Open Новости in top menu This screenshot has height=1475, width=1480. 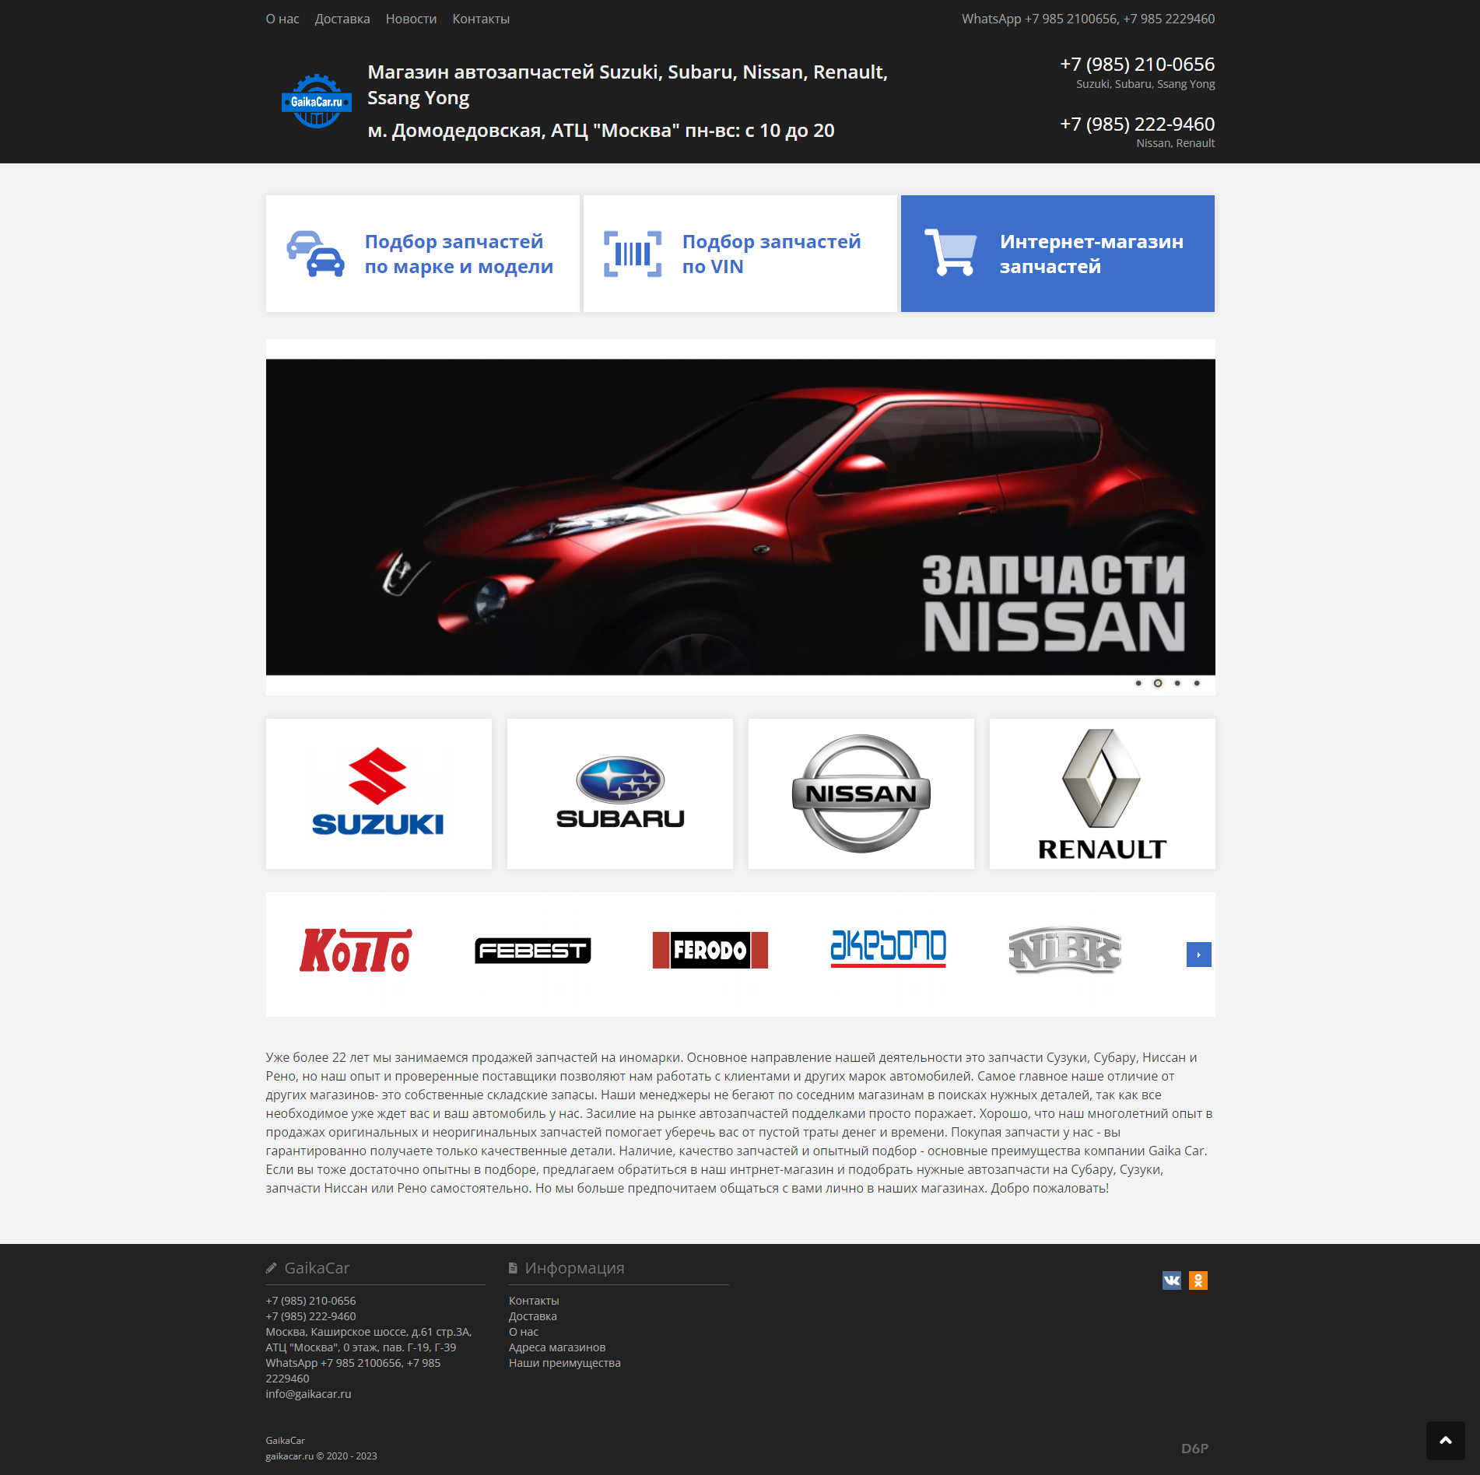411,18
